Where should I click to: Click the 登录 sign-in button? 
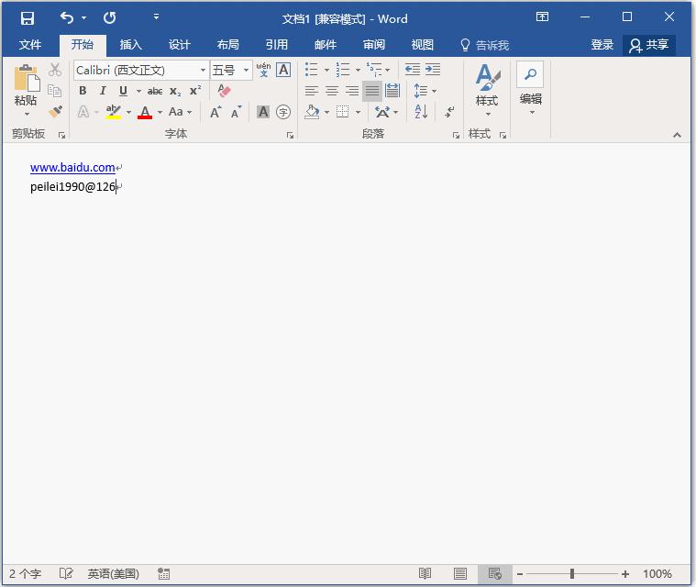point(602,45)
